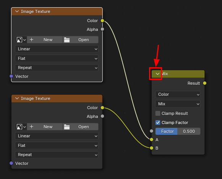Click the Vector label in bottom Image Texture
Image resolution: width=222 pixels, height=179 pixels.
(22, 163)
